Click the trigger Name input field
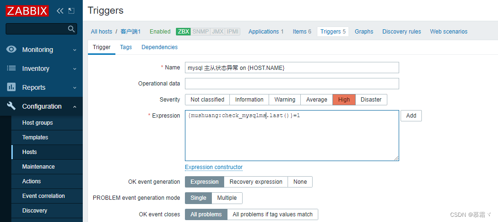 click(292, 68)
